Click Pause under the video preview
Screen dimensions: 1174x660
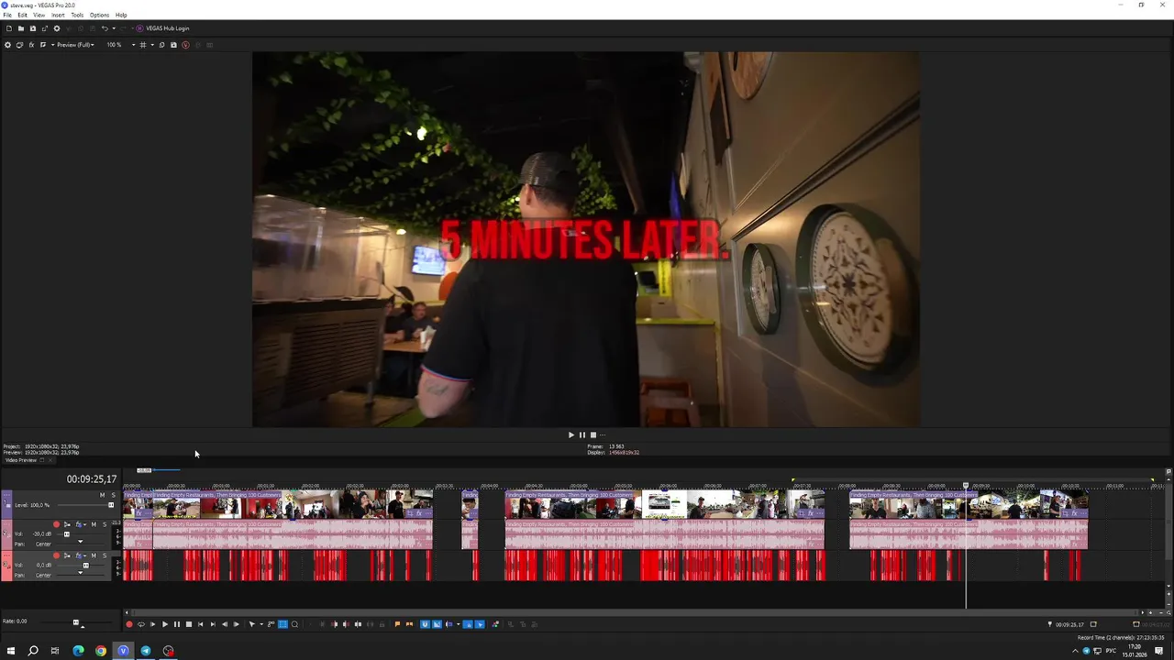coord(581,435)
